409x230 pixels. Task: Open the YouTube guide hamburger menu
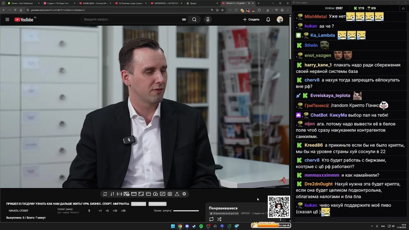(7, 19)
